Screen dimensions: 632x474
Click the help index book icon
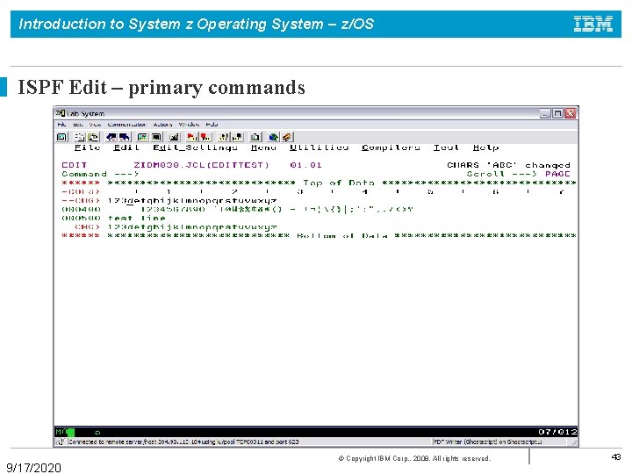tap(286, 137)
